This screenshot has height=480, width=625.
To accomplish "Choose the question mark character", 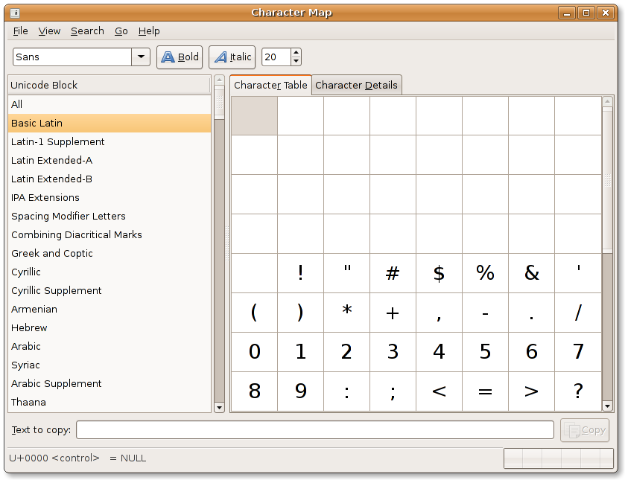I will coord(578,391).
